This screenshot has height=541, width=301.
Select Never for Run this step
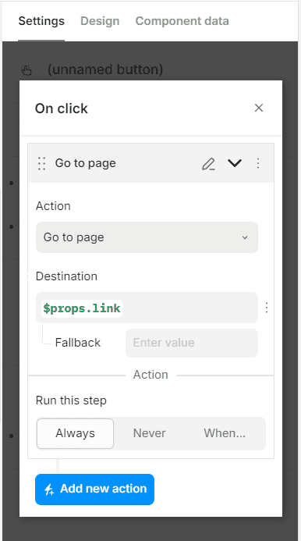[x=149, y=433]
